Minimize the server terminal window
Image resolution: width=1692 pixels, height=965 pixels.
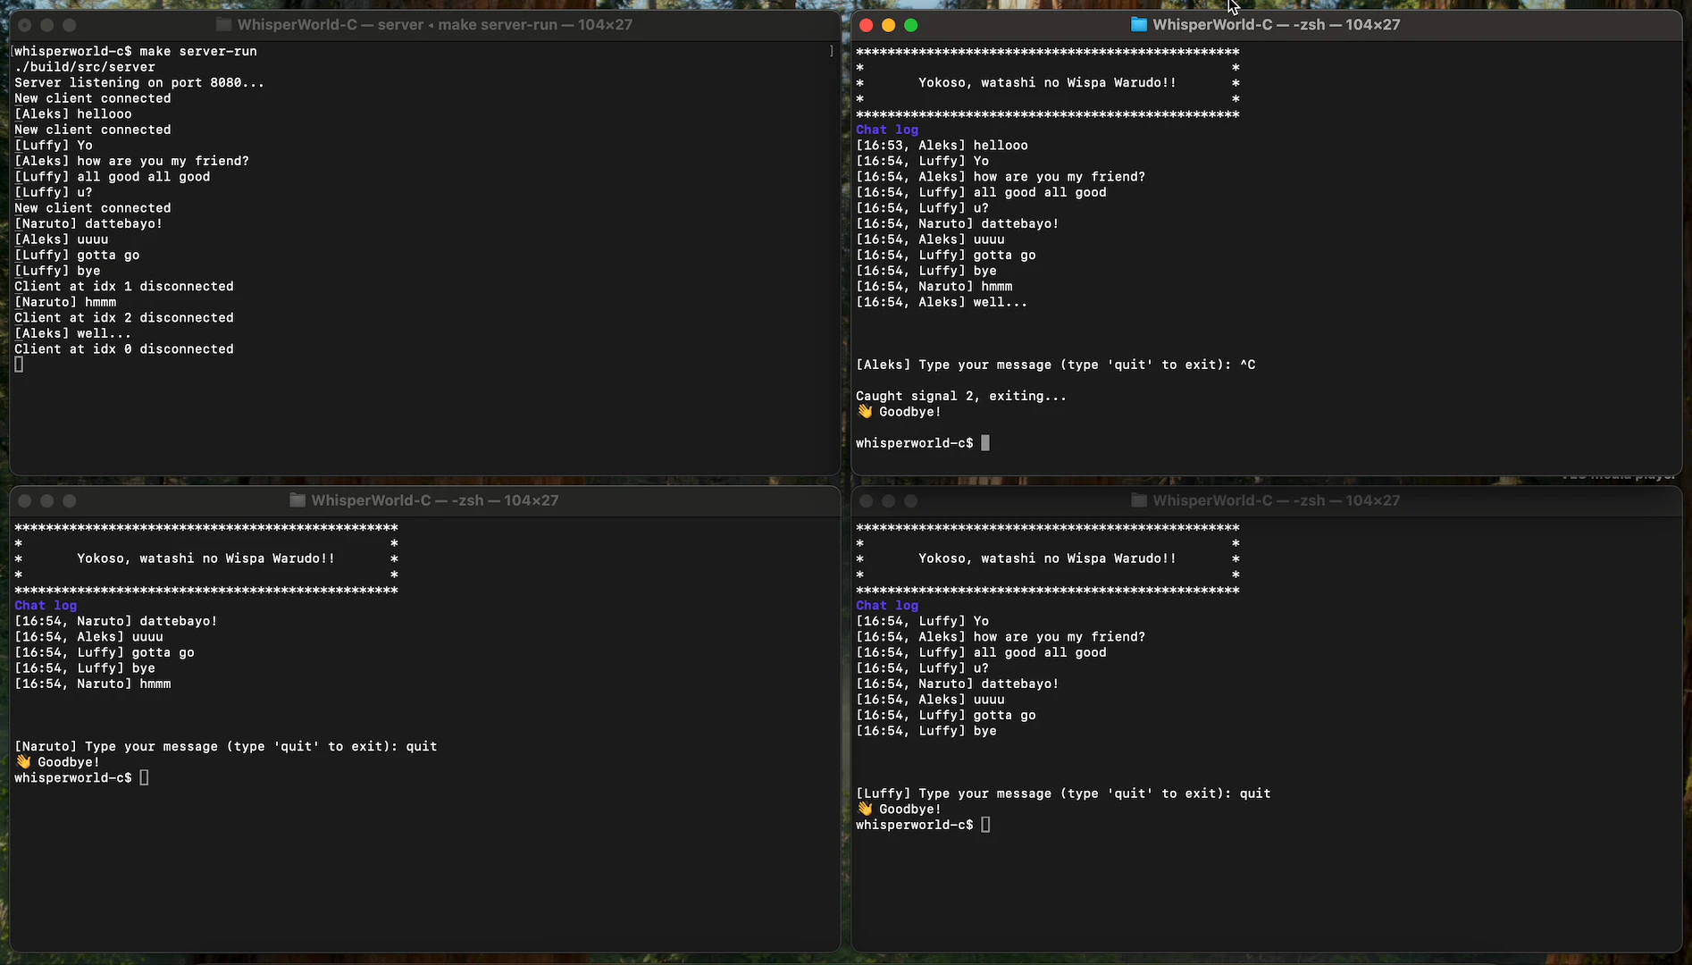pos(46,25)
